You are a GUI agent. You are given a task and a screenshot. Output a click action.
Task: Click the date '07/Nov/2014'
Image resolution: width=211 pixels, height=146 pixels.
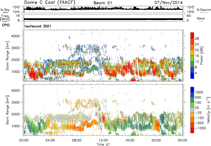click(169, 3)
